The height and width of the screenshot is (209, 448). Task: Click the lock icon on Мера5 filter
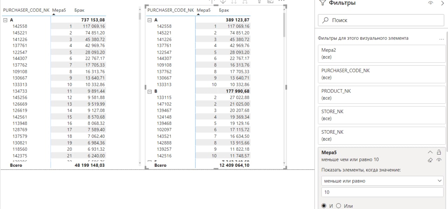tap(439, 152)
